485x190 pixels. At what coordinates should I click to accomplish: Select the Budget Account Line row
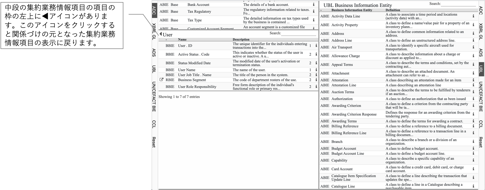398,153
